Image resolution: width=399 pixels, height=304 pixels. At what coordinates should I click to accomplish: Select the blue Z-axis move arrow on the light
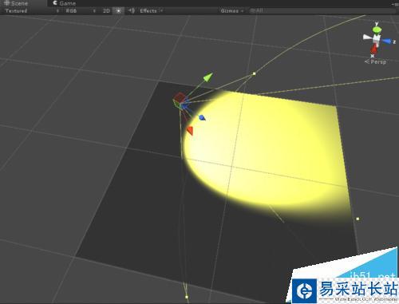(202, 117)
